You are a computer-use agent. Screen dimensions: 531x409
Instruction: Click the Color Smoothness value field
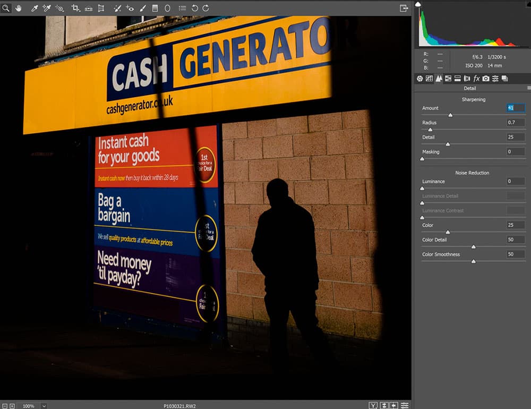(x=516, y=254)
